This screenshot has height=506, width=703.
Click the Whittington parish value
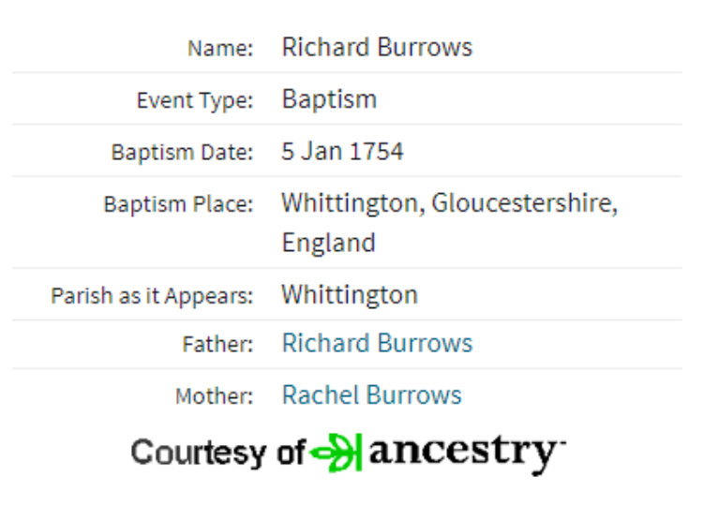(x=350, y=295)
